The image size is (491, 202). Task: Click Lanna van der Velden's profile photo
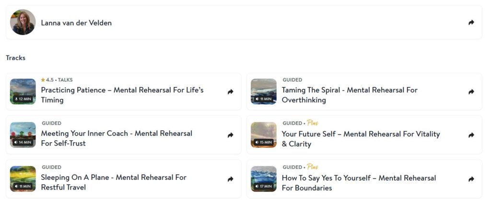click(23, 22)
